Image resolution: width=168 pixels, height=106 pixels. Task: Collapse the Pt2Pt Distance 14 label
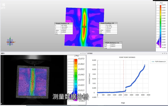coord(104,43)
